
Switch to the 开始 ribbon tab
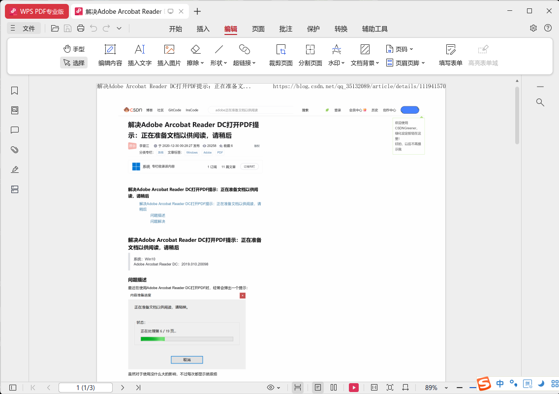[x=175, y=29]
